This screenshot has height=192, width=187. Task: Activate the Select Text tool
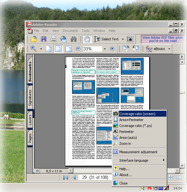pos(106,39)
